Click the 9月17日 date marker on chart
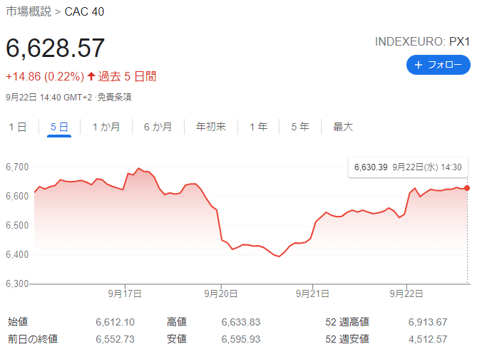Screen dimensions: 477x354 click(x=125, y=293)
